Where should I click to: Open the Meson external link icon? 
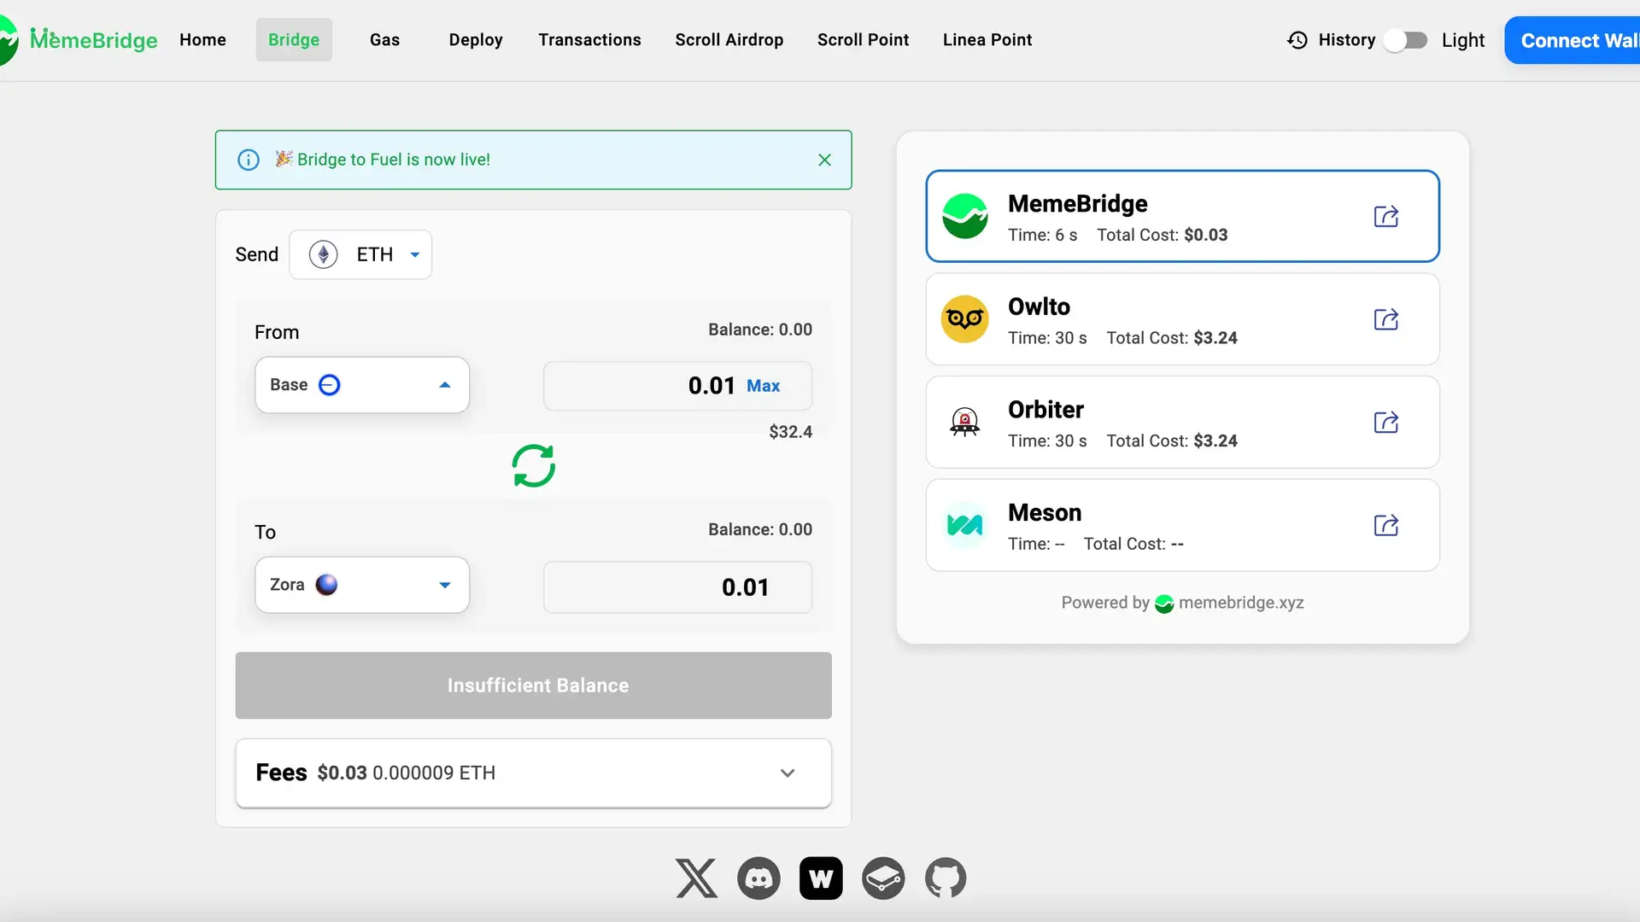(x=1385, y=525)
